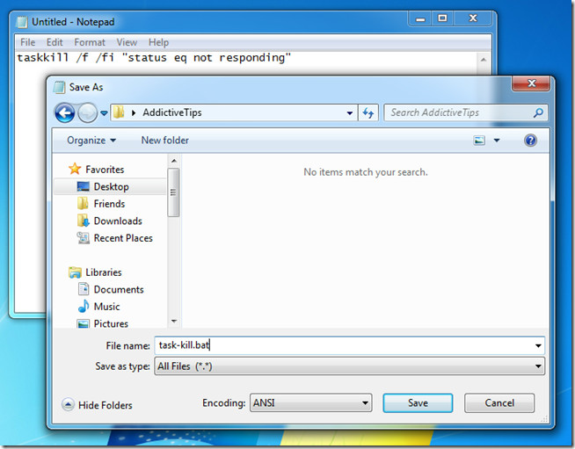Image resolution: width=575 pixels, height=449 pixels.
Task: Click the folder icon in address bar
Action: [x=119, y=112]
